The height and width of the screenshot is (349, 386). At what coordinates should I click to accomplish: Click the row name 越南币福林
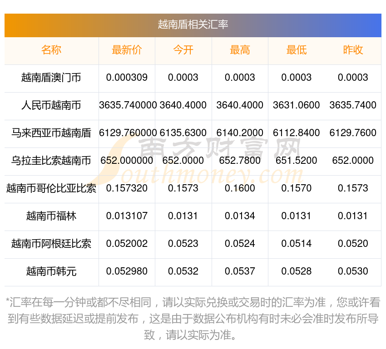pos(51,216)
